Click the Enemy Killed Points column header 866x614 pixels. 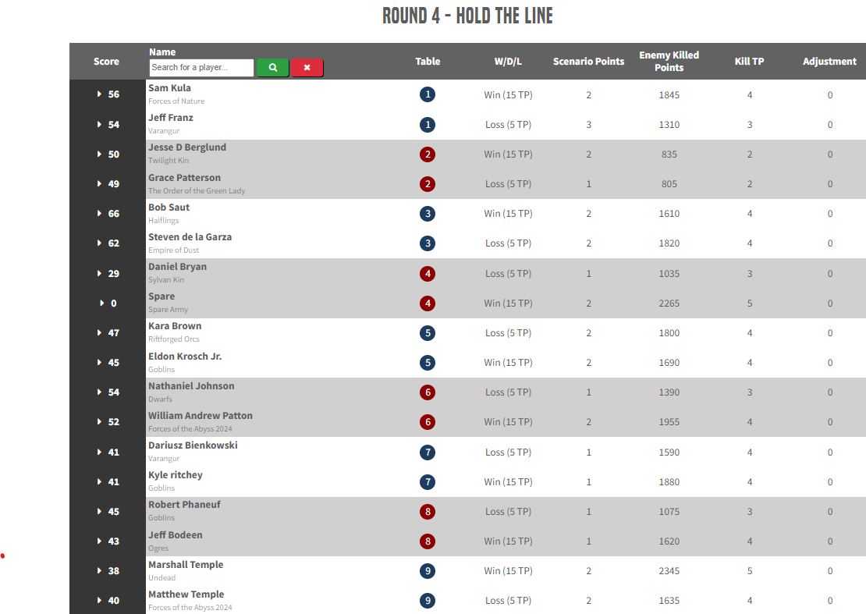point(669,62)
